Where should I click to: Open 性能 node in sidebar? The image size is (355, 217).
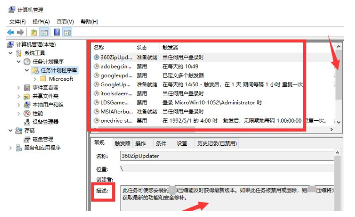point(38,113)
